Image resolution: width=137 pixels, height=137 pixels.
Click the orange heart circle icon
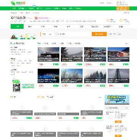point(108,20)
